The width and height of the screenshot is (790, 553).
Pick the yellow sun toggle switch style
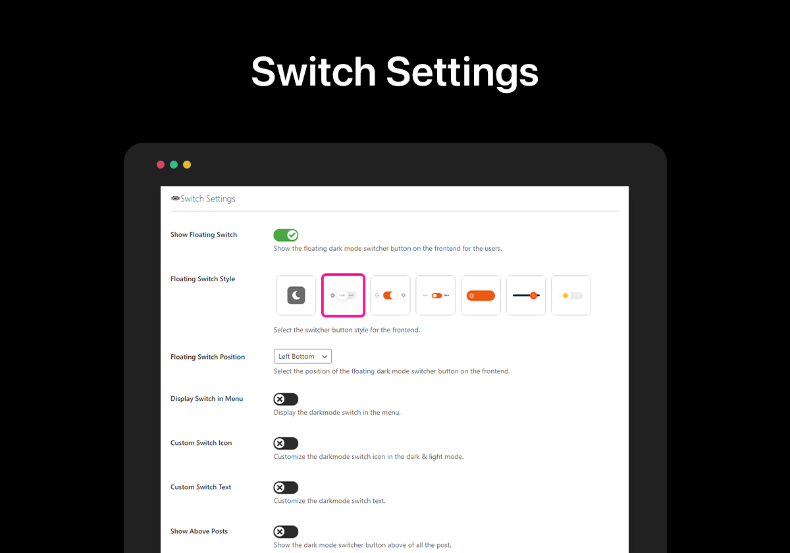571,296
